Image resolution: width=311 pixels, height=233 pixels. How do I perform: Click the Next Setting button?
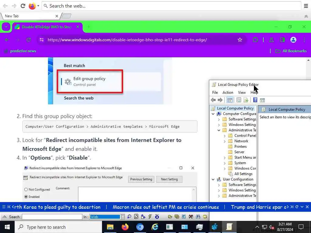click(x=169, y=179)
